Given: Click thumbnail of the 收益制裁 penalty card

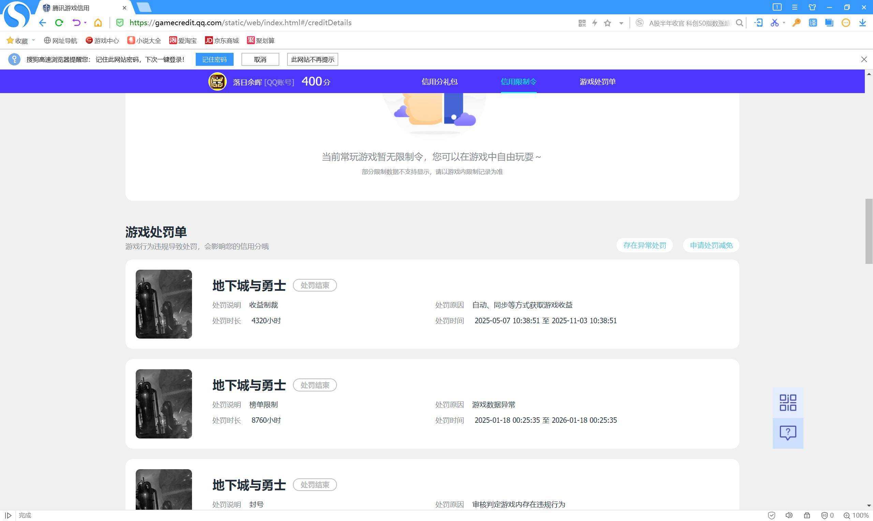Looking at the screenshot, I should [164, 304].
